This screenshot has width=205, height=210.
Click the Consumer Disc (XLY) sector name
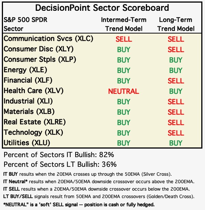point(39,49)
